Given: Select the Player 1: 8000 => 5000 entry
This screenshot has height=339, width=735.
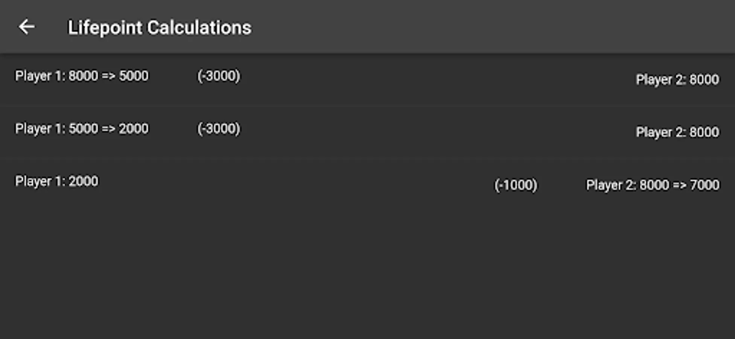Looking at the screenshot, I should [x=81, y=76].
